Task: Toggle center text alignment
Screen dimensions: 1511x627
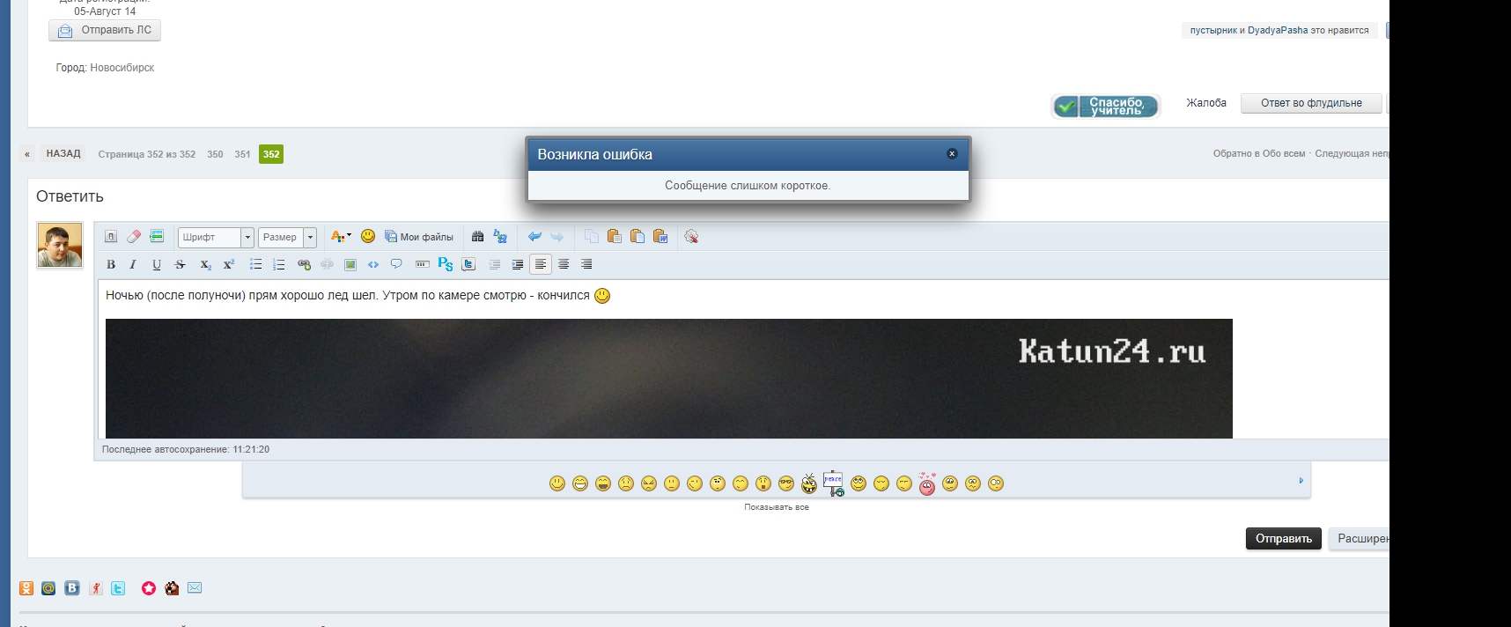Action: click(x=564, y=264)
